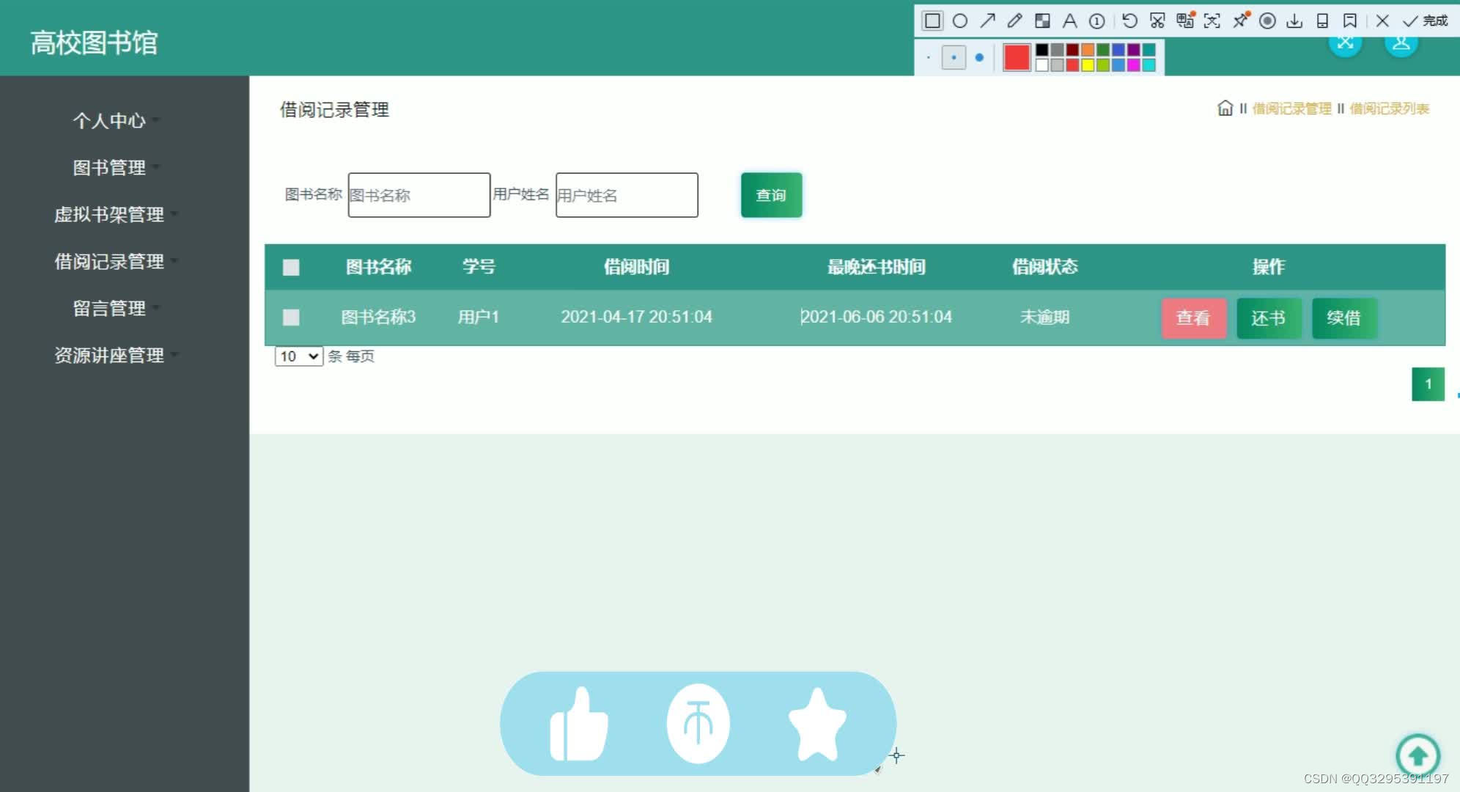Select the text annotation tool (A)

(x=1069, y=21)
